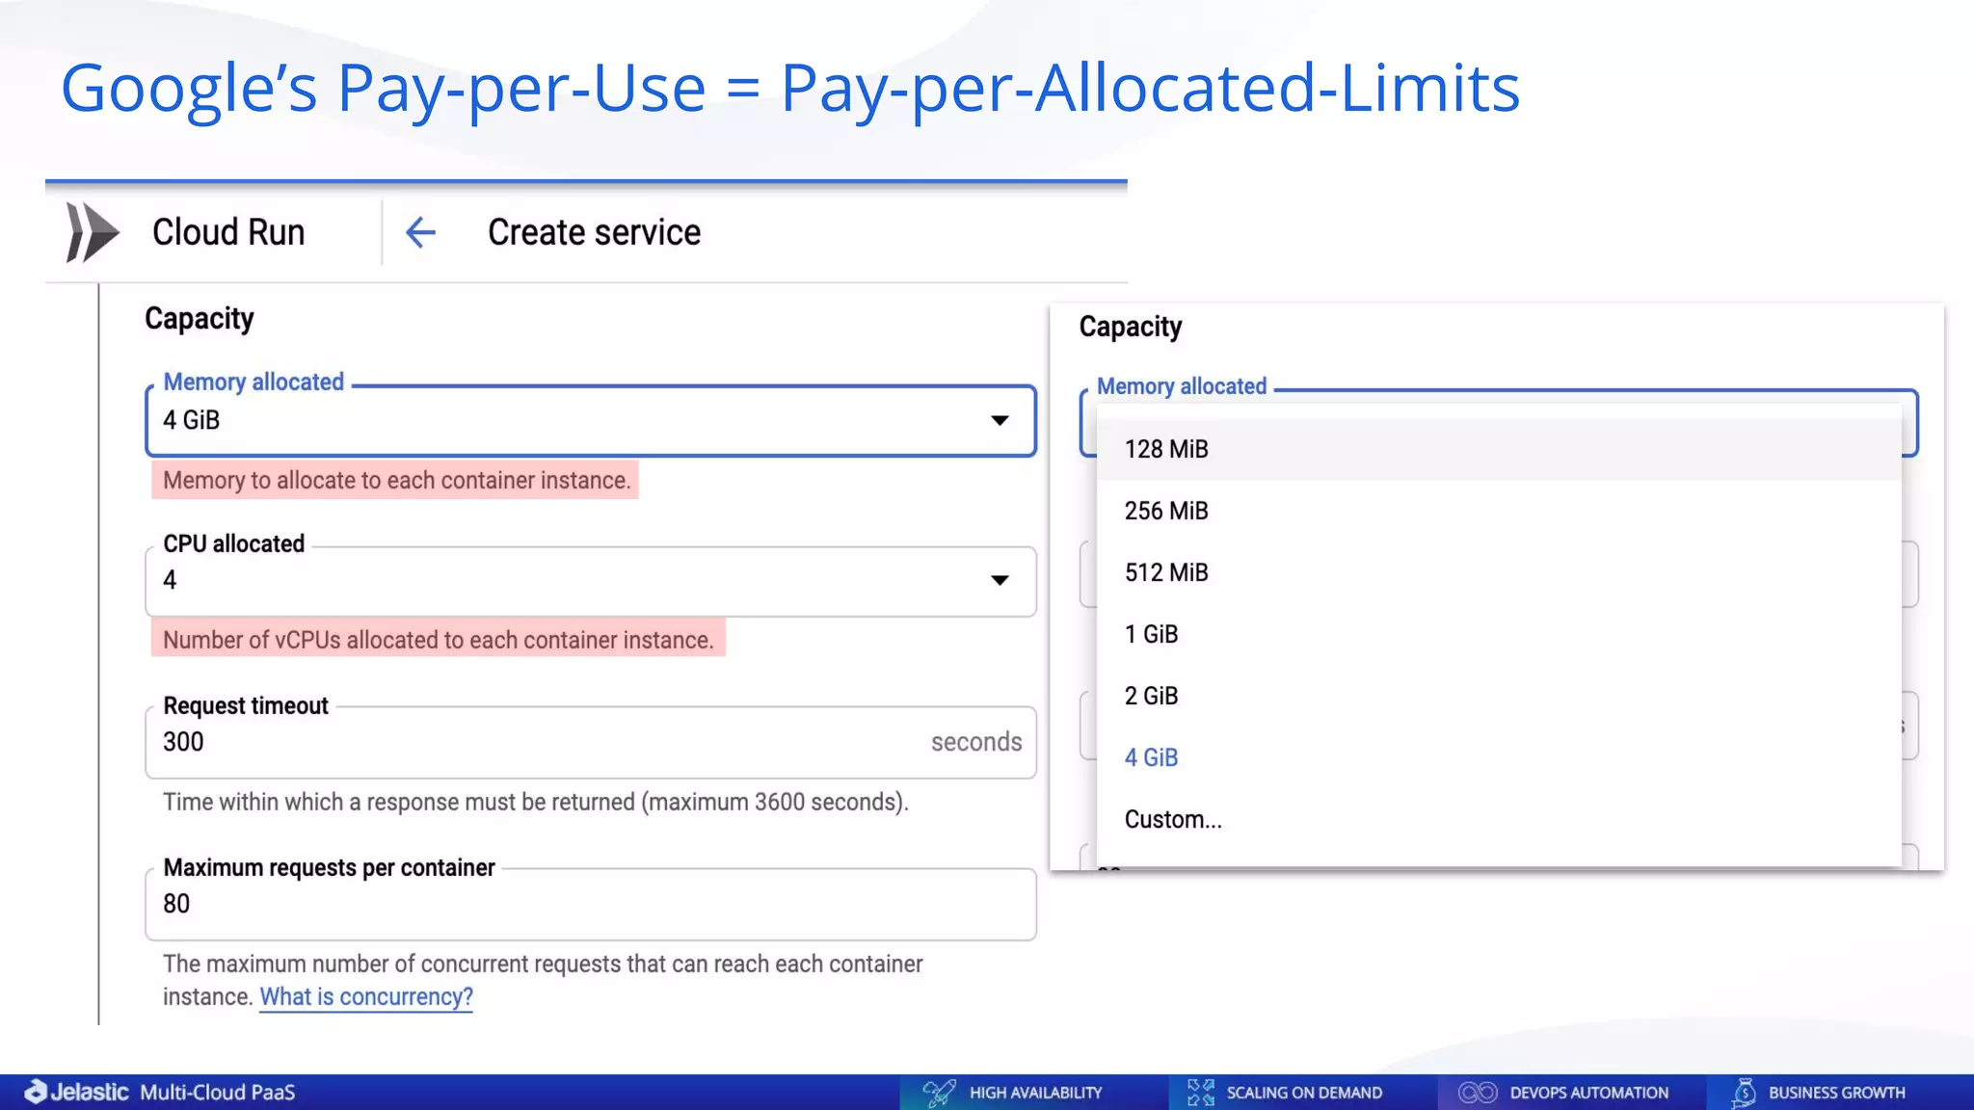Viewport: 1974px width, 1110px height.
Task: Click the slide title about Pay-per-Use
Action: 790,90
